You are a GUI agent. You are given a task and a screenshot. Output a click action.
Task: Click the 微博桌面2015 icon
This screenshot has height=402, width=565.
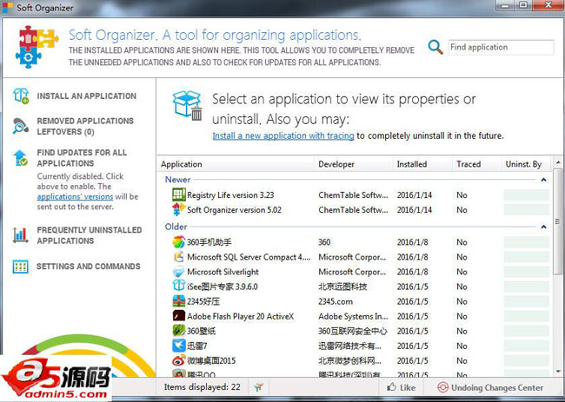tap(179, 360)
